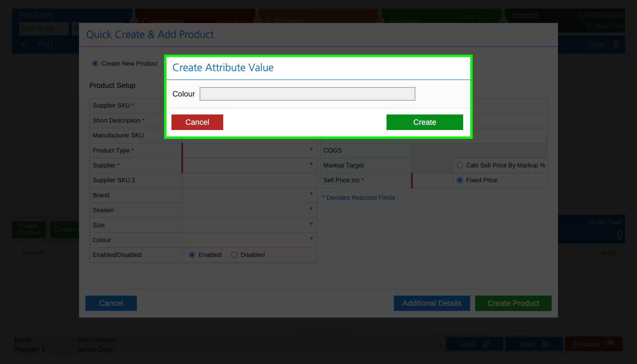Cancel the Create Attribute Value dialog
The width and height of the screenshot is (637, 364).
[197, 122]
